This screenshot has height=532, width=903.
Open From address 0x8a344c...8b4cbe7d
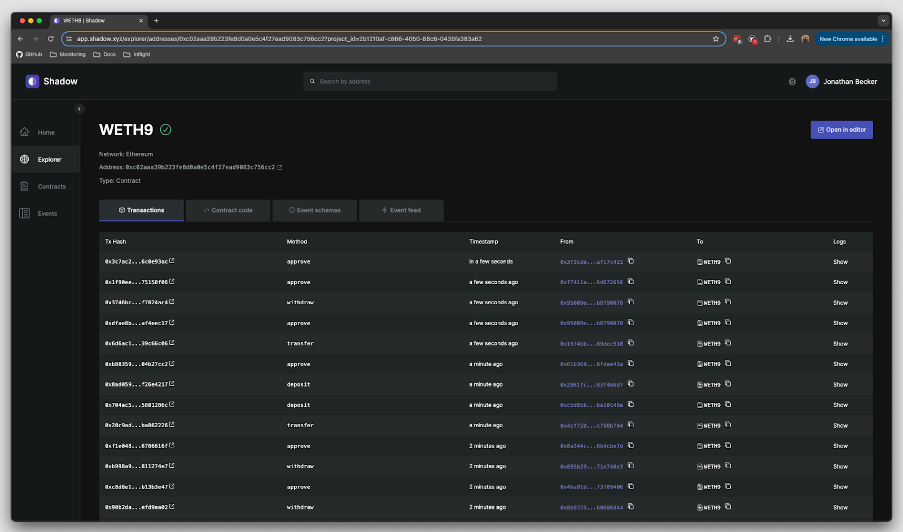[x=591, y=446]
